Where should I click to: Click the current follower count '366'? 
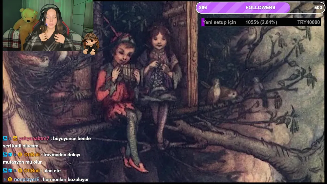(203, 8)
